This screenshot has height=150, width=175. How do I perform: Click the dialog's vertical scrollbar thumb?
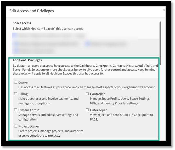160,43
